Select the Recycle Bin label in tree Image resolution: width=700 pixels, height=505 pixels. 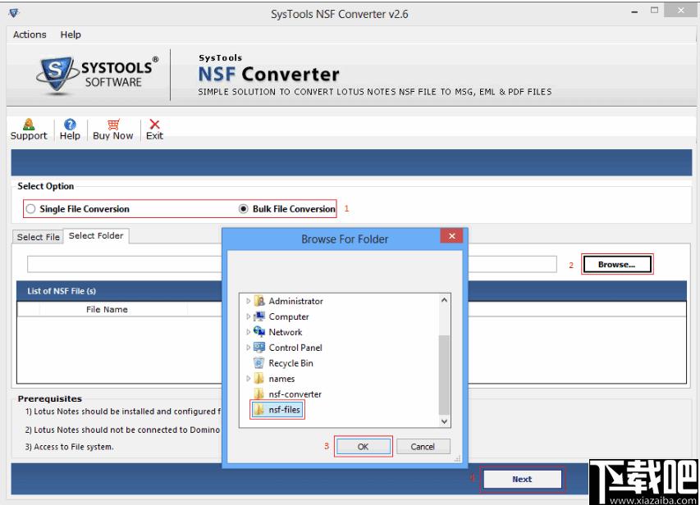coord(291,363)
